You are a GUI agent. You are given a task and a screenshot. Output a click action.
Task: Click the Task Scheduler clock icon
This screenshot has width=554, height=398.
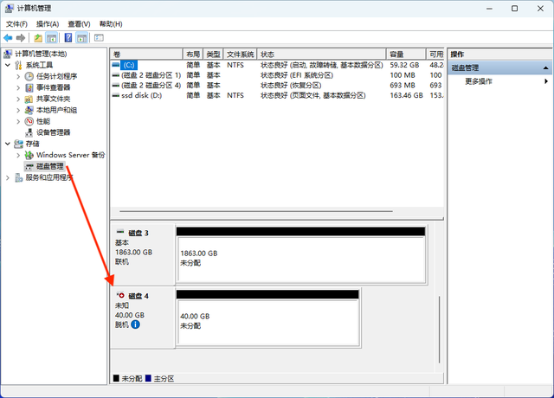(x=29, y=76)
